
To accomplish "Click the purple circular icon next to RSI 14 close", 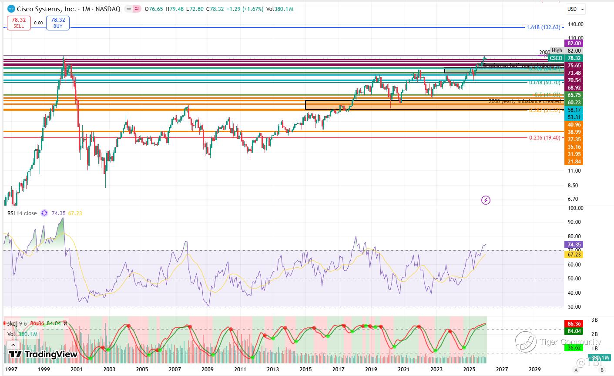I will 44,213.
